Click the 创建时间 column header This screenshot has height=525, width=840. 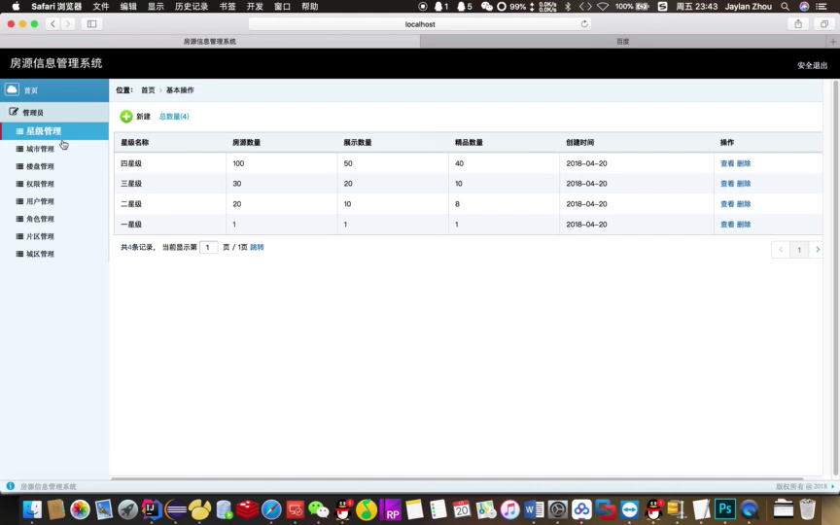580,143
